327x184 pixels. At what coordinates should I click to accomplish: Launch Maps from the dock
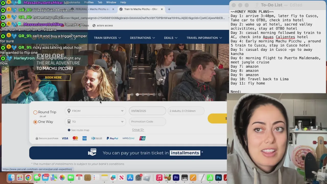(x=54, y=178)
